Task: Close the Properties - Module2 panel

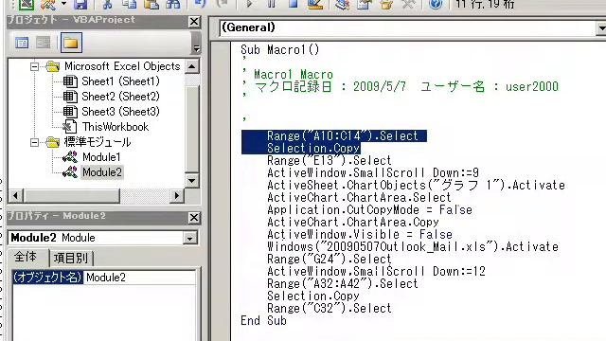Action: point(194,218)
